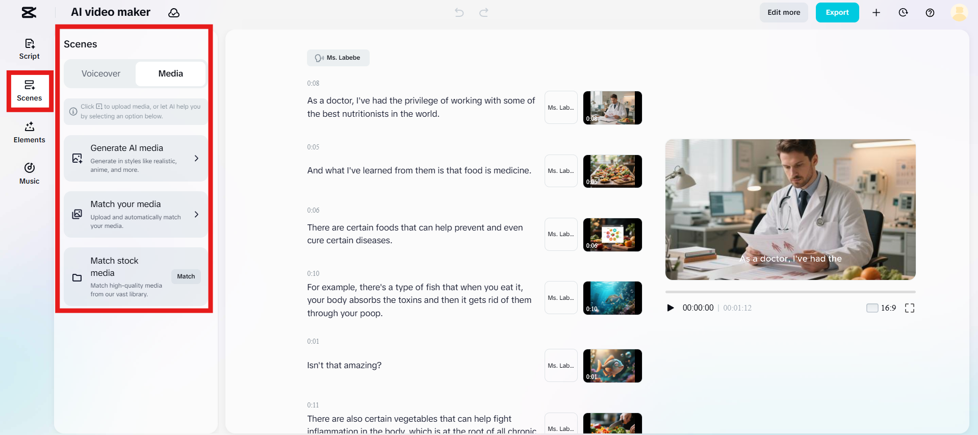Click the cloud save status icon
Image resolution: width=978 pixels, height=435 pixels.
[174, 13]
